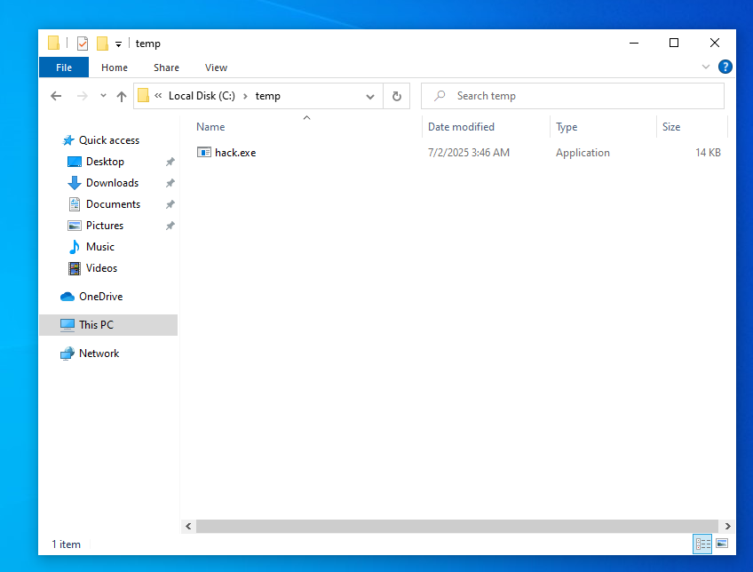Screen dimensions: 753x572
Task: Expand the ribbon with the chevron
Action: [705, 67]
